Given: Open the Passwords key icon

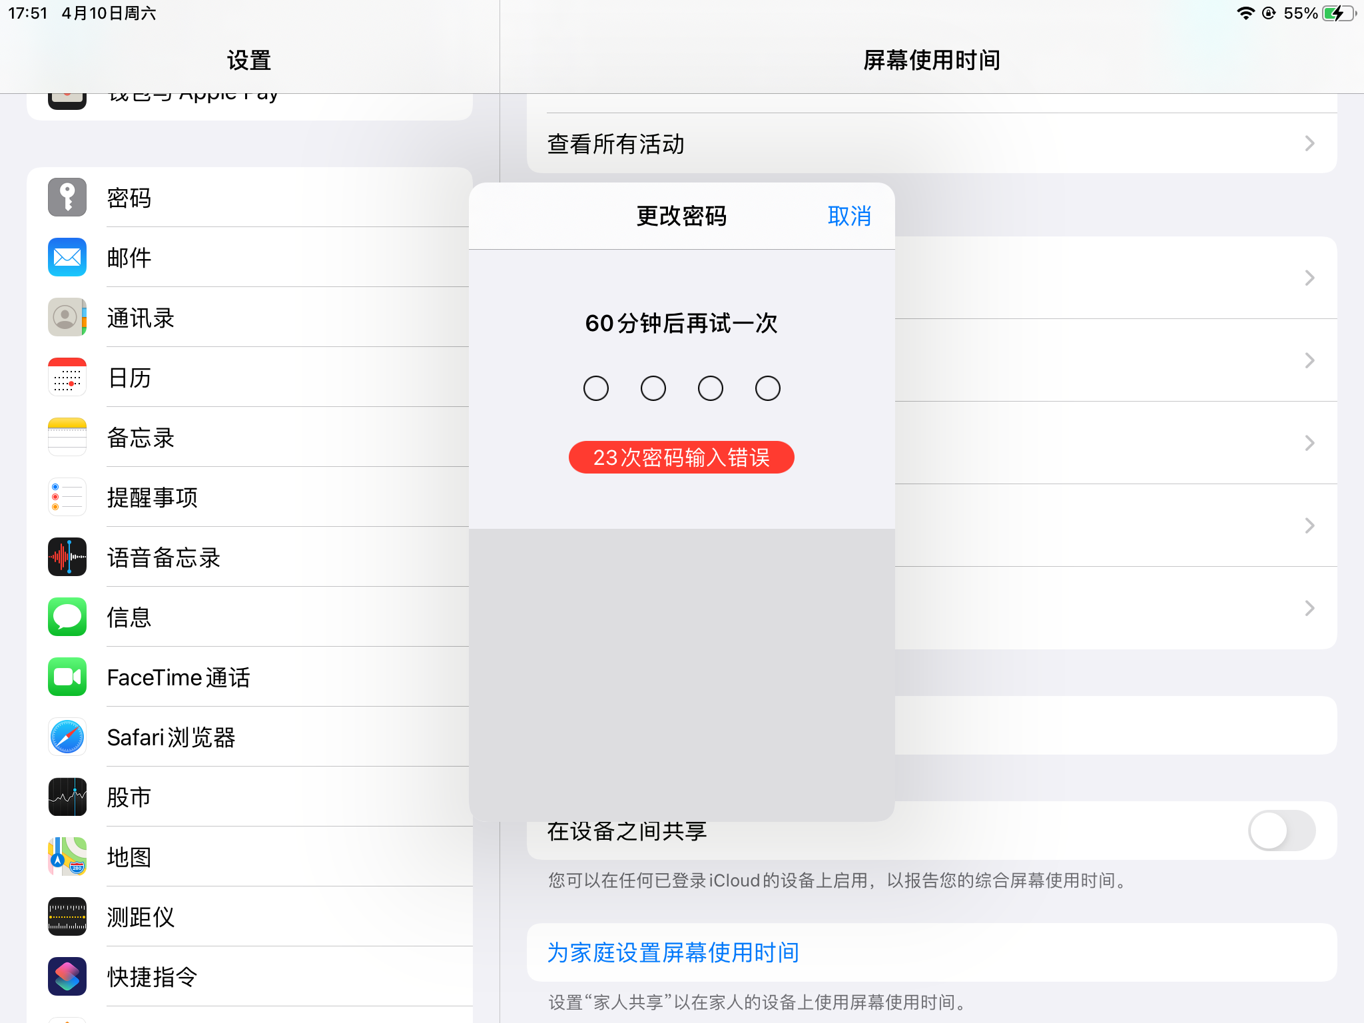Looking at the screenshot, I should pyautogui.click(x=67, y=198).
